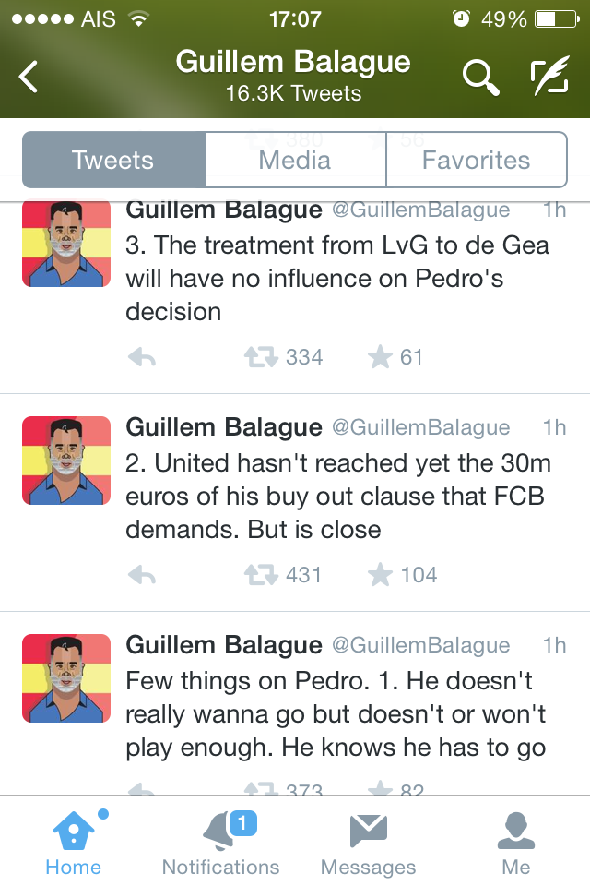Open search with the magnifier icon
Viewport: 590px width, 886px height.
[480, 78]
